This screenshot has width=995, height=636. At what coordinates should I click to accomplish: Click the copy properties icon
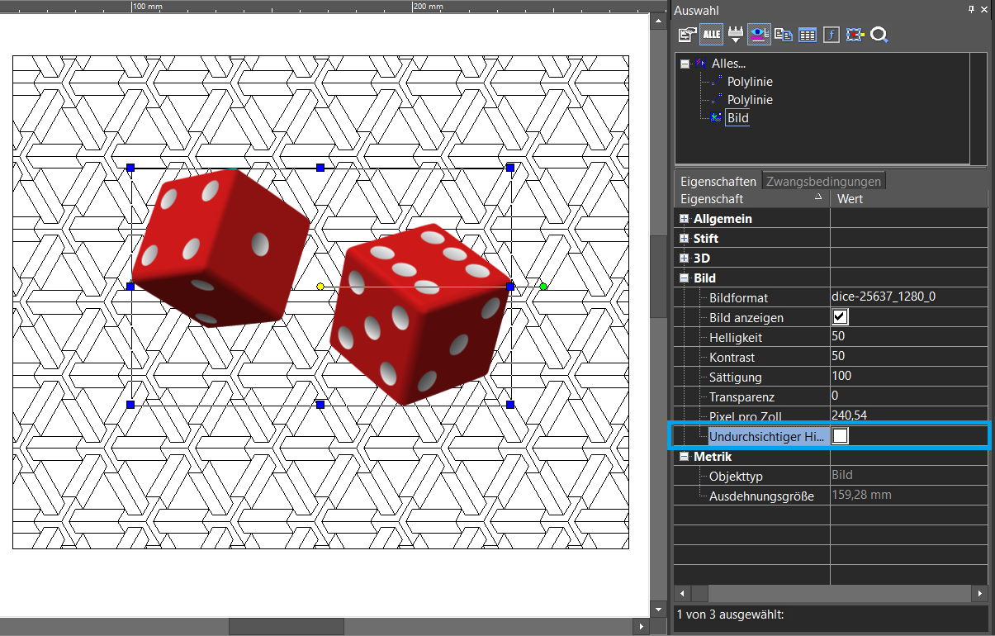[x=784, y=35]
